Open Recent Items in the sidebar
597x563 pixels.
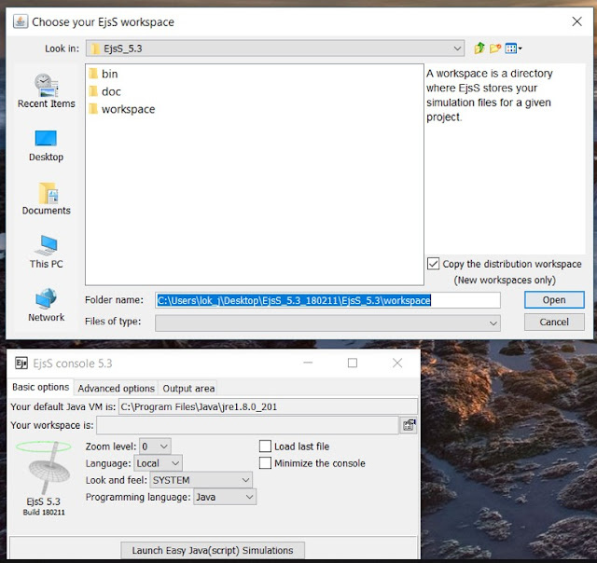click(x=46, y=91)
